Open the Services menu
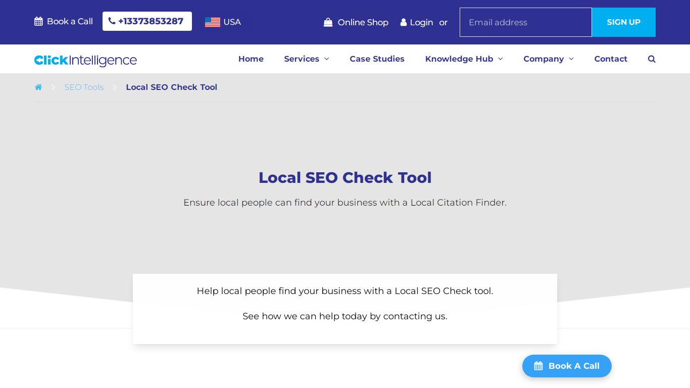The height and width of the screenshot is (388, 690). click(307, 59)
